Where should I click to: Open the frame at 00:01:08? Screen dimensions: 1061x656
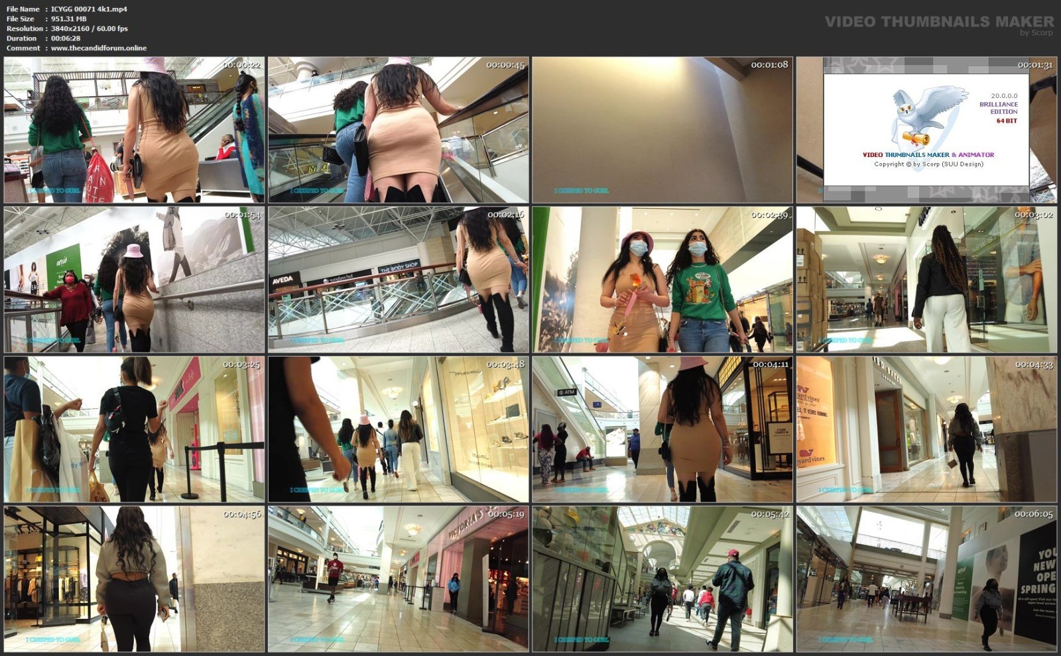pyautogui.click(x=662, y=130)
